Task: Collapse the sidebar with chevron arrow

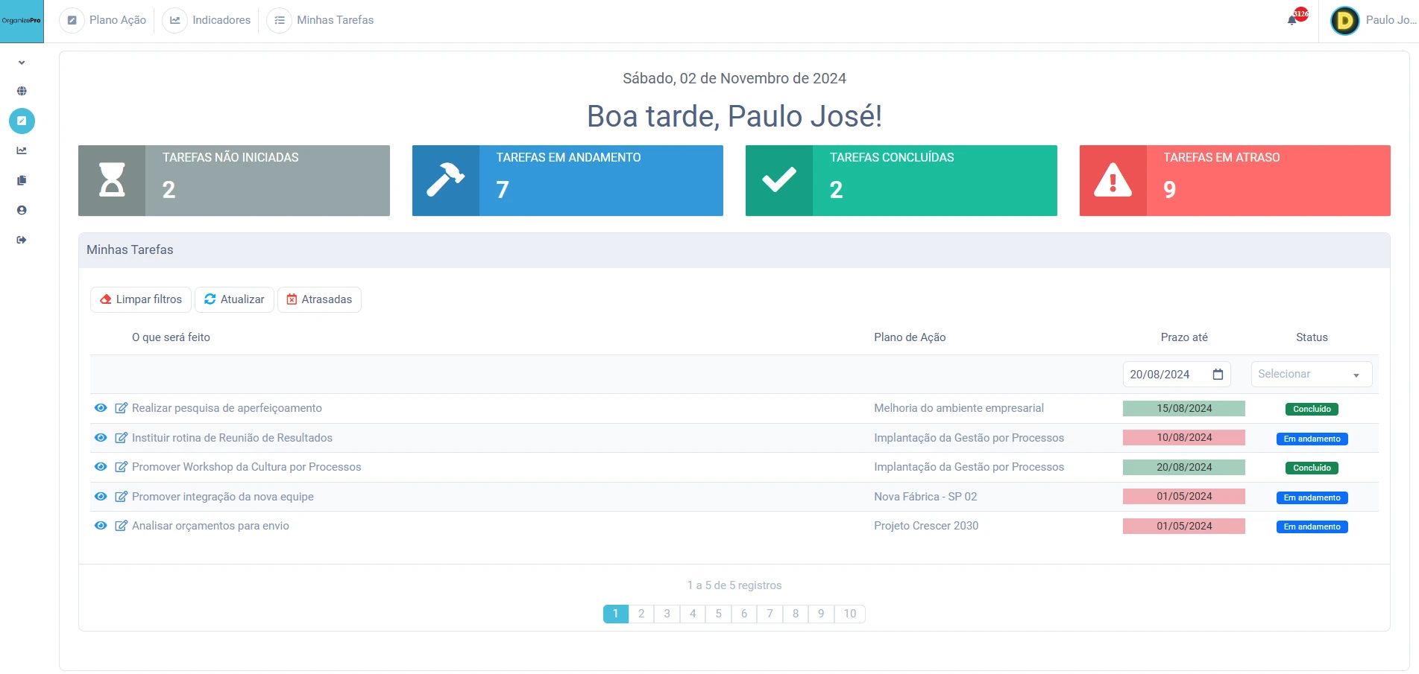Action: tap(22, 63)
